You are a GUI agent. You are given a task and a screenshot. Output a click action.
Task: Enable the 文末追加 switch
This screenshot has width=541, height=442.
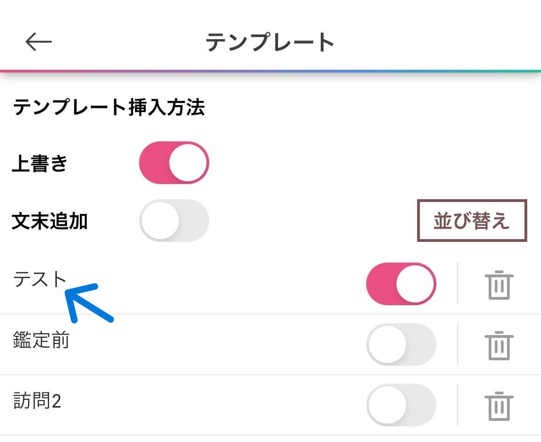click(x=174, y=220)
